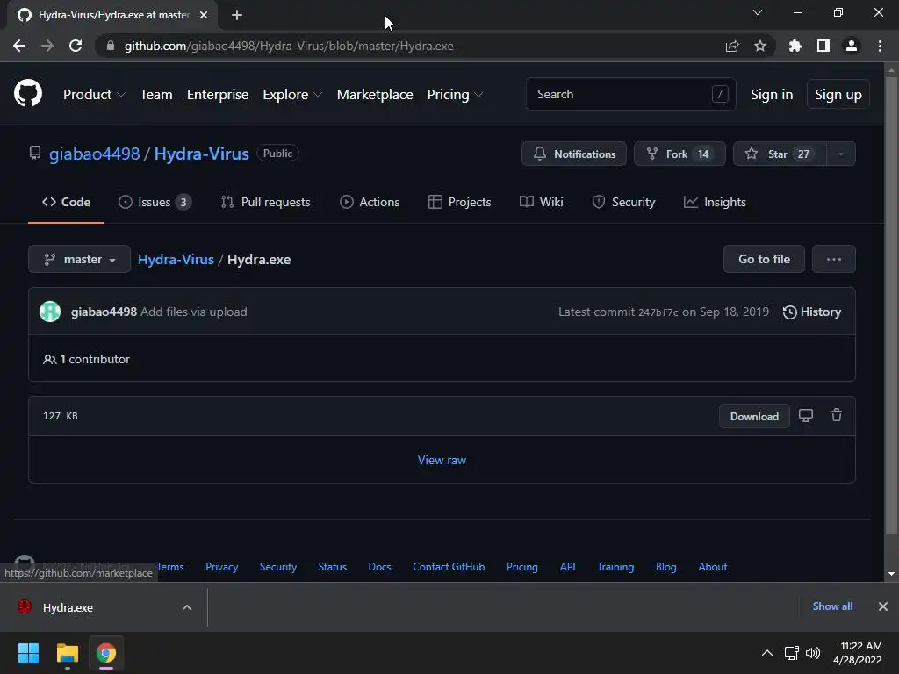This screenshot has height=674, width=899.
Task: Open Chrome profile avatar icon
Action: coord(852,46)
